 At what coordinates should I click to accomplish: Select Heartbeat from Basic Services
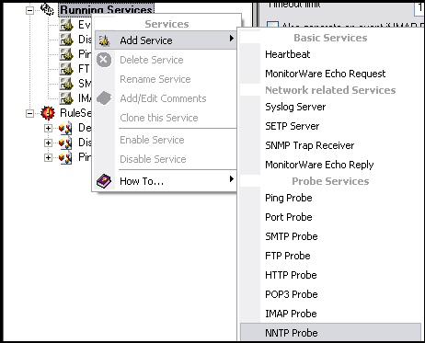click(x=288, y=54)
